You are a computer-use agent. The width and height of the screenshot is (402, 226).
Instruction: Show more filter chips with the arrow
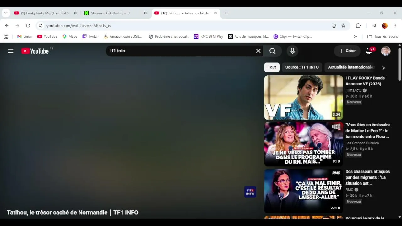tap(383, 67)
